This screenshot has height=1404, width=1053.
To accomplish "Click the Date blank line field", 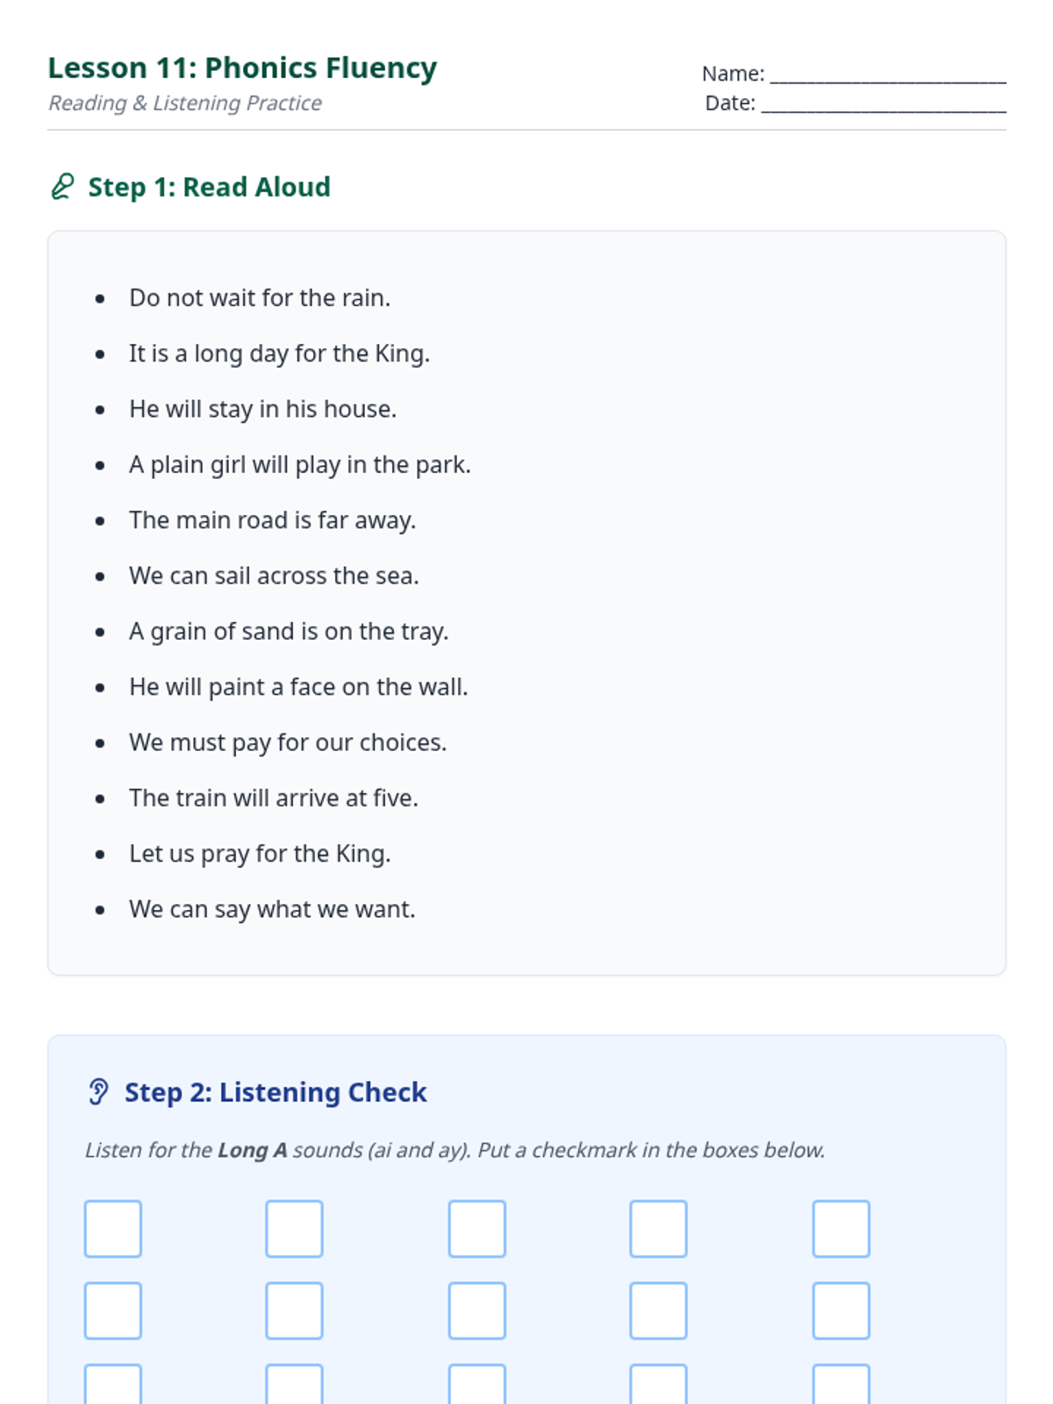I will point(883,104).
